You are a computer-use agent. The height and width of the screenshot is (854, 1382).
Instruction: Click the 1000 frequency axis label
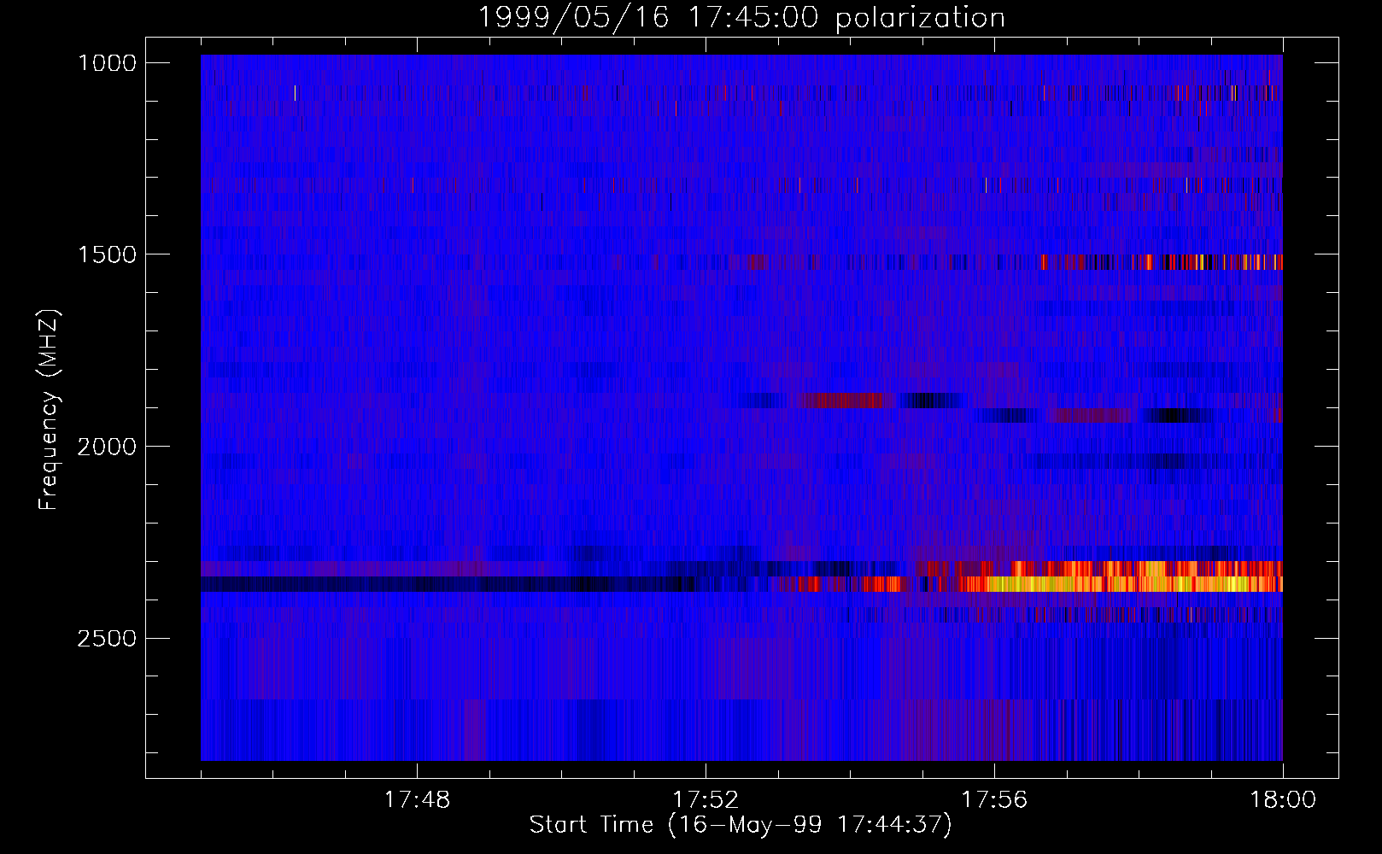pyautogui.click(x=107, y=63)
